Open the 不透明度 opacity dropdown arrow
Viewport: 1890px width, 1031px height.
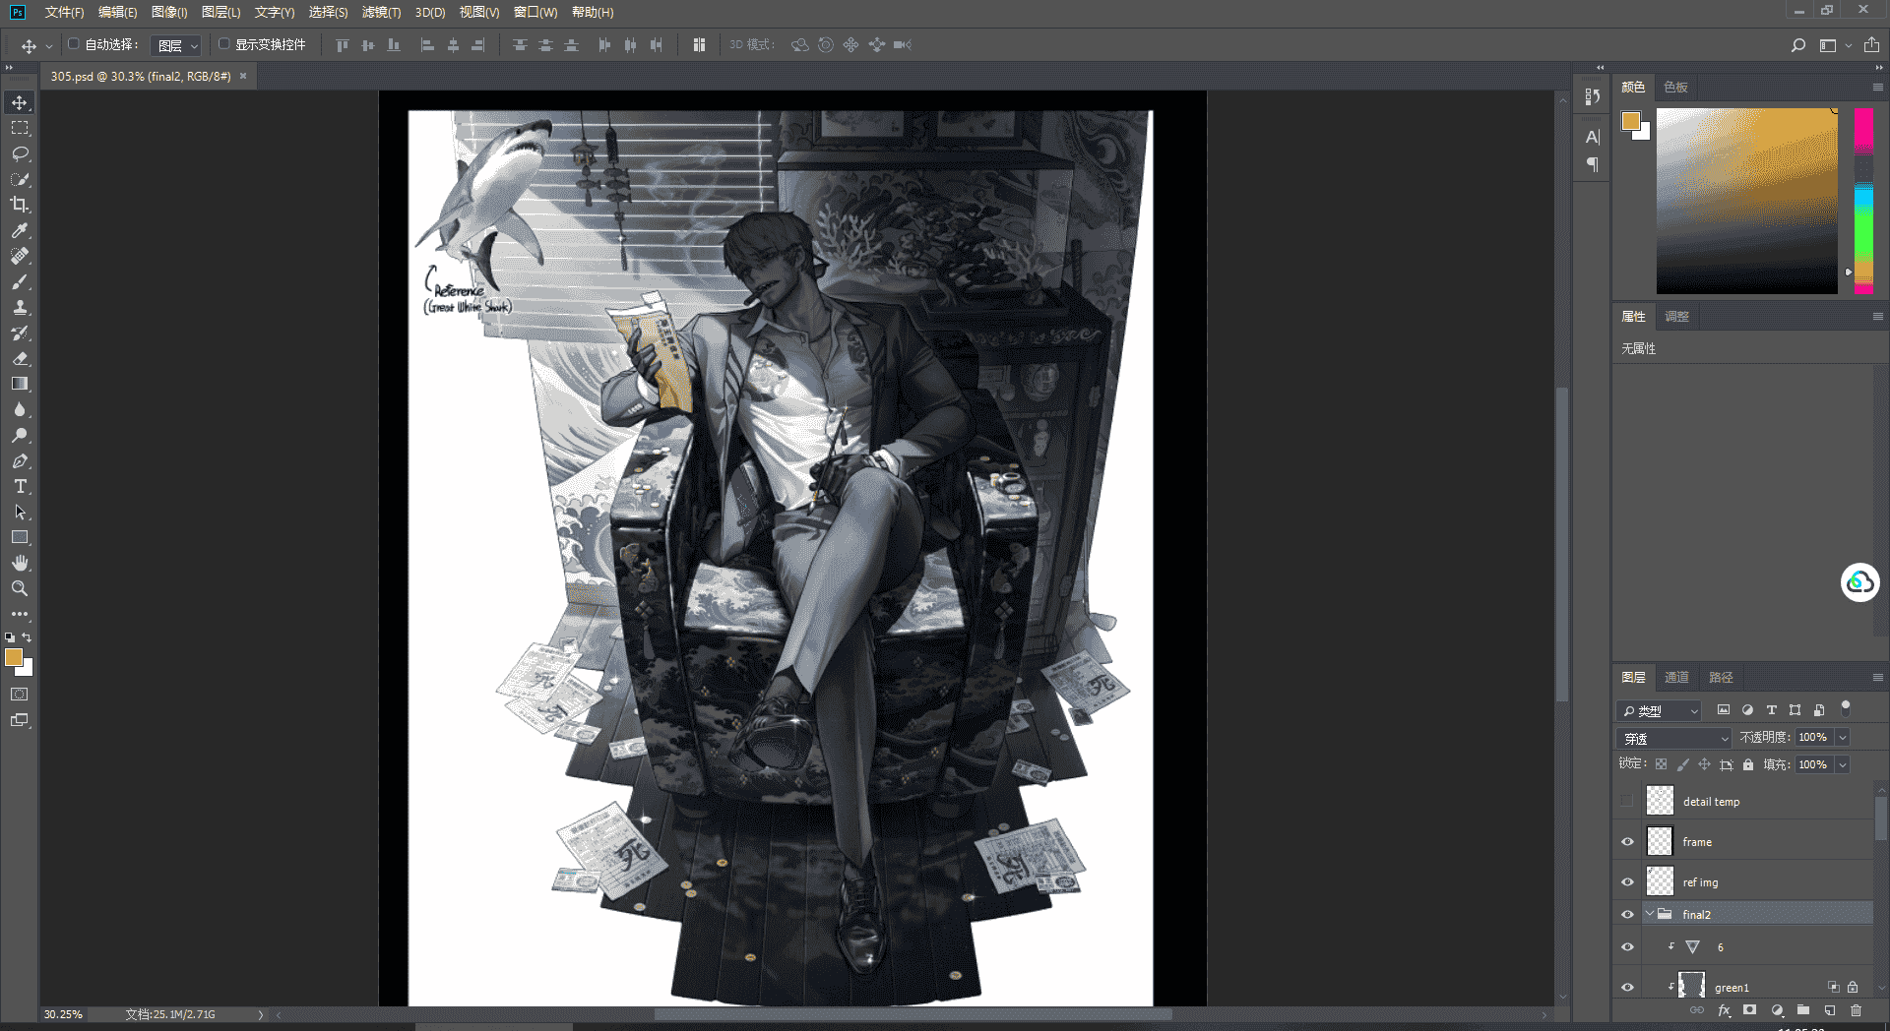tap(1843, 738)
